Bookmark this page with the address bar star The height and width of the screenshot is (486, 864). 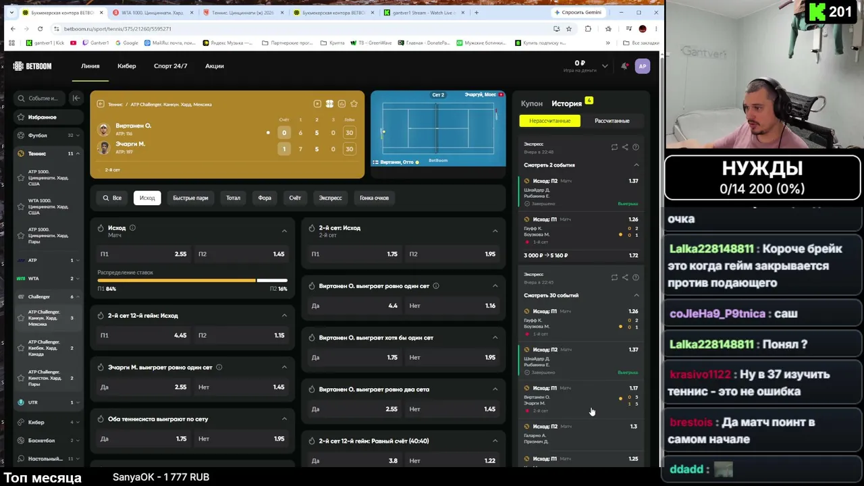coord(569,29)
